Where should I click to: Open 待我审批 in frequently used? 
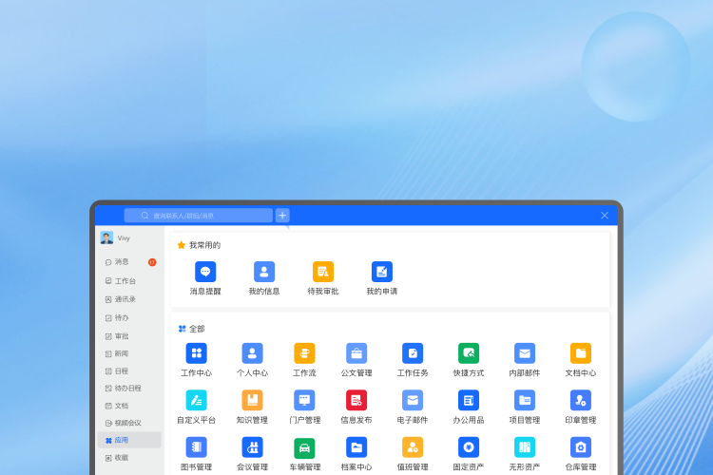[x=323, y=272]
